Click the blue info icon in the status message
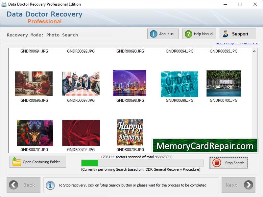The height and width of the screenshot is (197, 263). (50, 185)
